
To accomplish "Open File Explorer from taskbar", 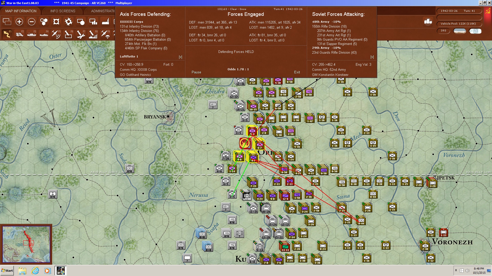I will coord(22,271).
